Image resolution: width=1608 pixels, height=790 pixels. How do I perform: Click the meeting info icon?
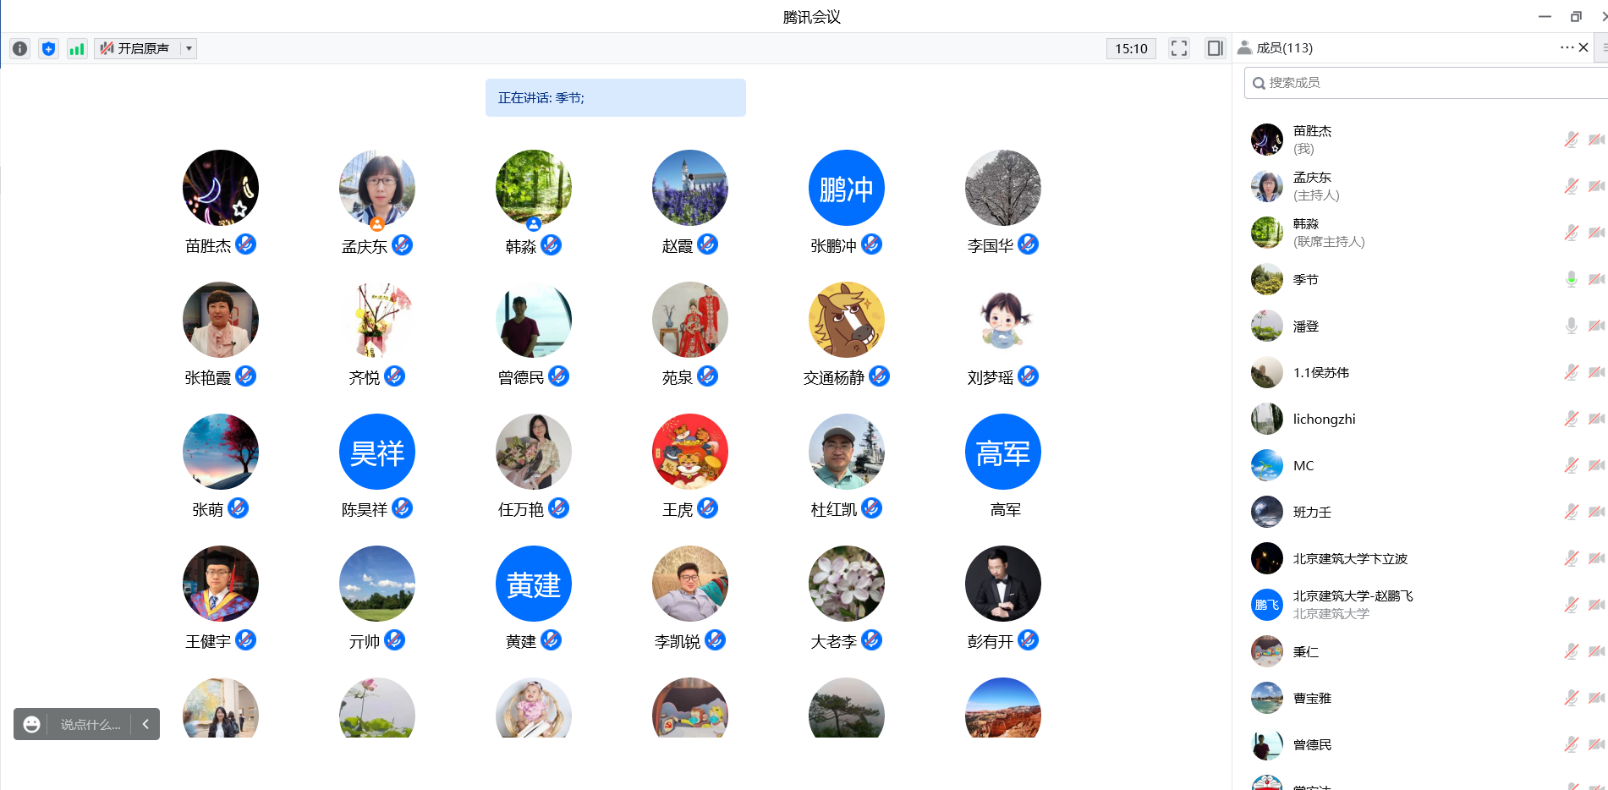[x=20, y=49]
